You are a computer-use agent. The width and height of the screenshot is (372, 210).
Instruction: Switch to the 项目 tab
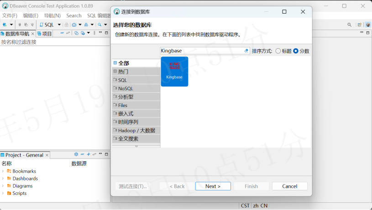tap(44, 34)
